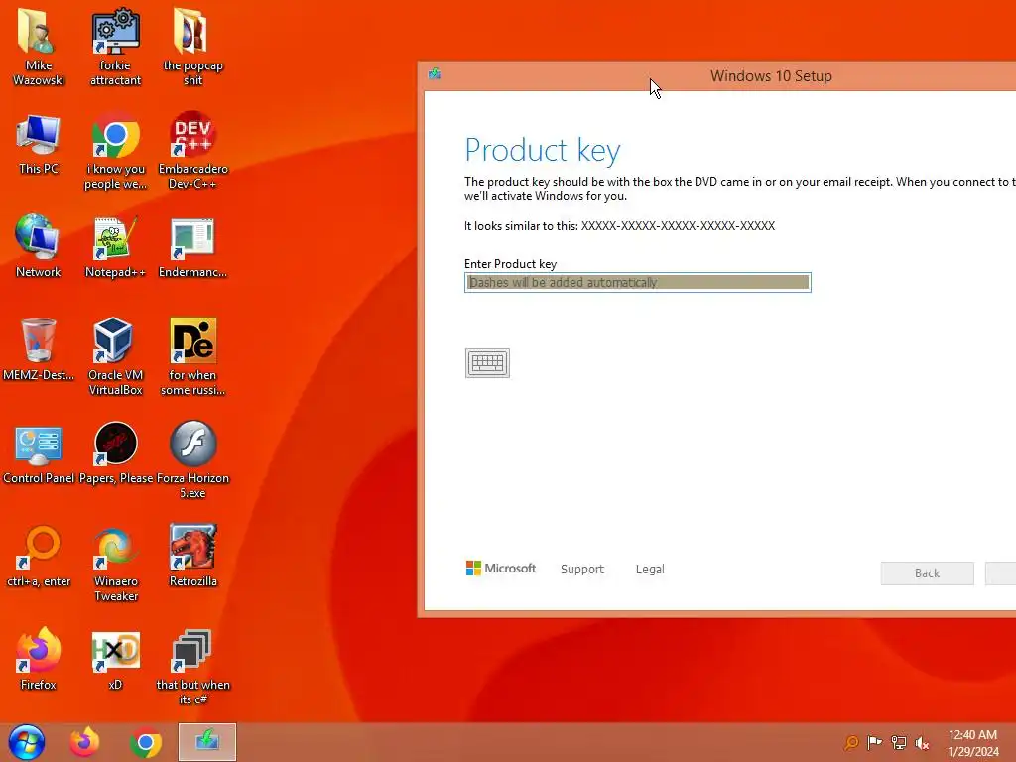Click the 'Product key' heading text
This screenshot has width=1016, height=762.
point(543,151)
